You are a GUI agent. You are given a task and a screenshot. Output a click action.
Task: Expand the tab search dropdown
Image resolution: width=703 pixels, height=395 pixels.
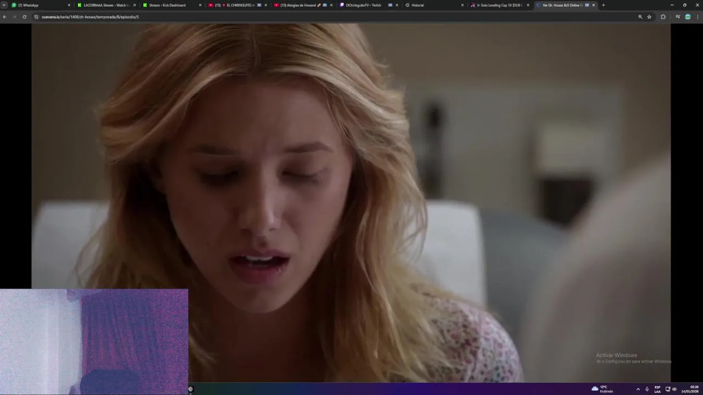click(4, 5)
